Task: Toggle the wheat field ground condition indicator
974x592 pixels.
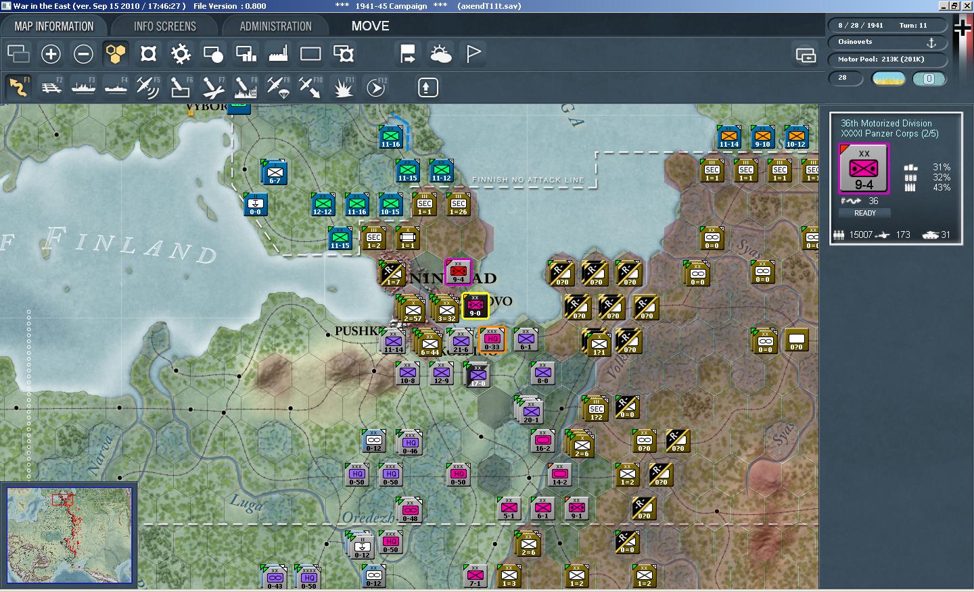Action: click(x=889, y=79)
